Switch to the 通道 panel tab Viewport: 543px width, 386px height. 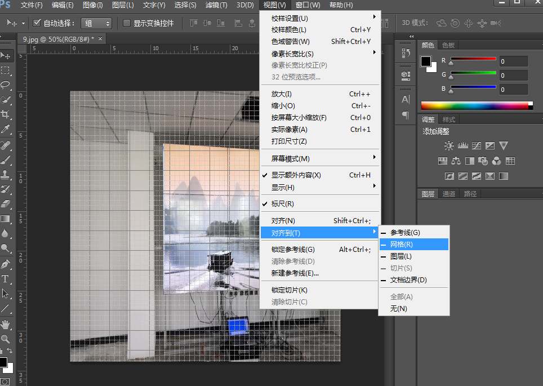point(448,193)
